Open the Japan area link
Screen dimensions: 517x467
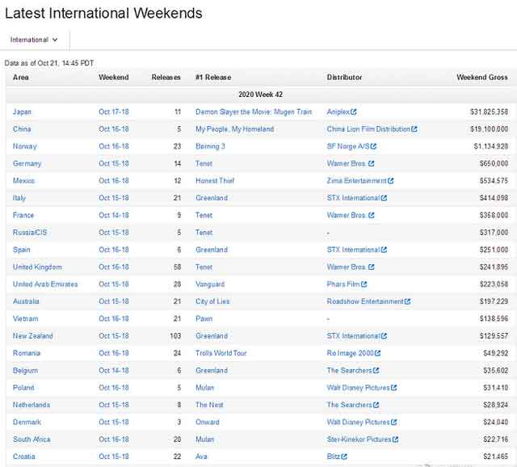22,111
